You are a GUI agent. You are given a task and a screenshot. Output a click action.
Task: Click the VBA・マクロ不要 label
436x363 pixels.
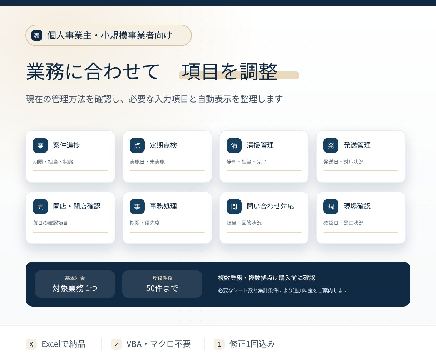pyautogui.click(x=159, y=344)
